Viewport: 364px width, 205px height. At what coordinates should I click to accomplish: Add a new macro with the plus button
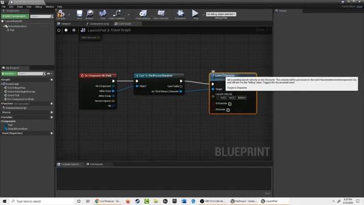click(52, 112)
